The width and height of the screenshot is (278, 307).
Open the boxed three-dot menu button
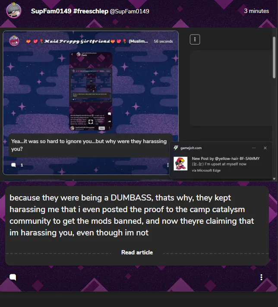pos(195,39)
